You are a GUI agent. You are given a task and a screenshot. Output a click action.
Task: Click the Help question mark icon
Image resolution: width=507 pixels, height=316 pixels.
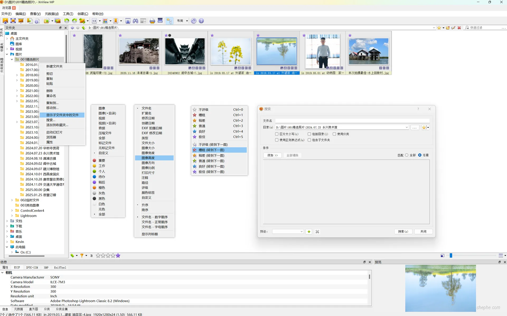point(201,21)
